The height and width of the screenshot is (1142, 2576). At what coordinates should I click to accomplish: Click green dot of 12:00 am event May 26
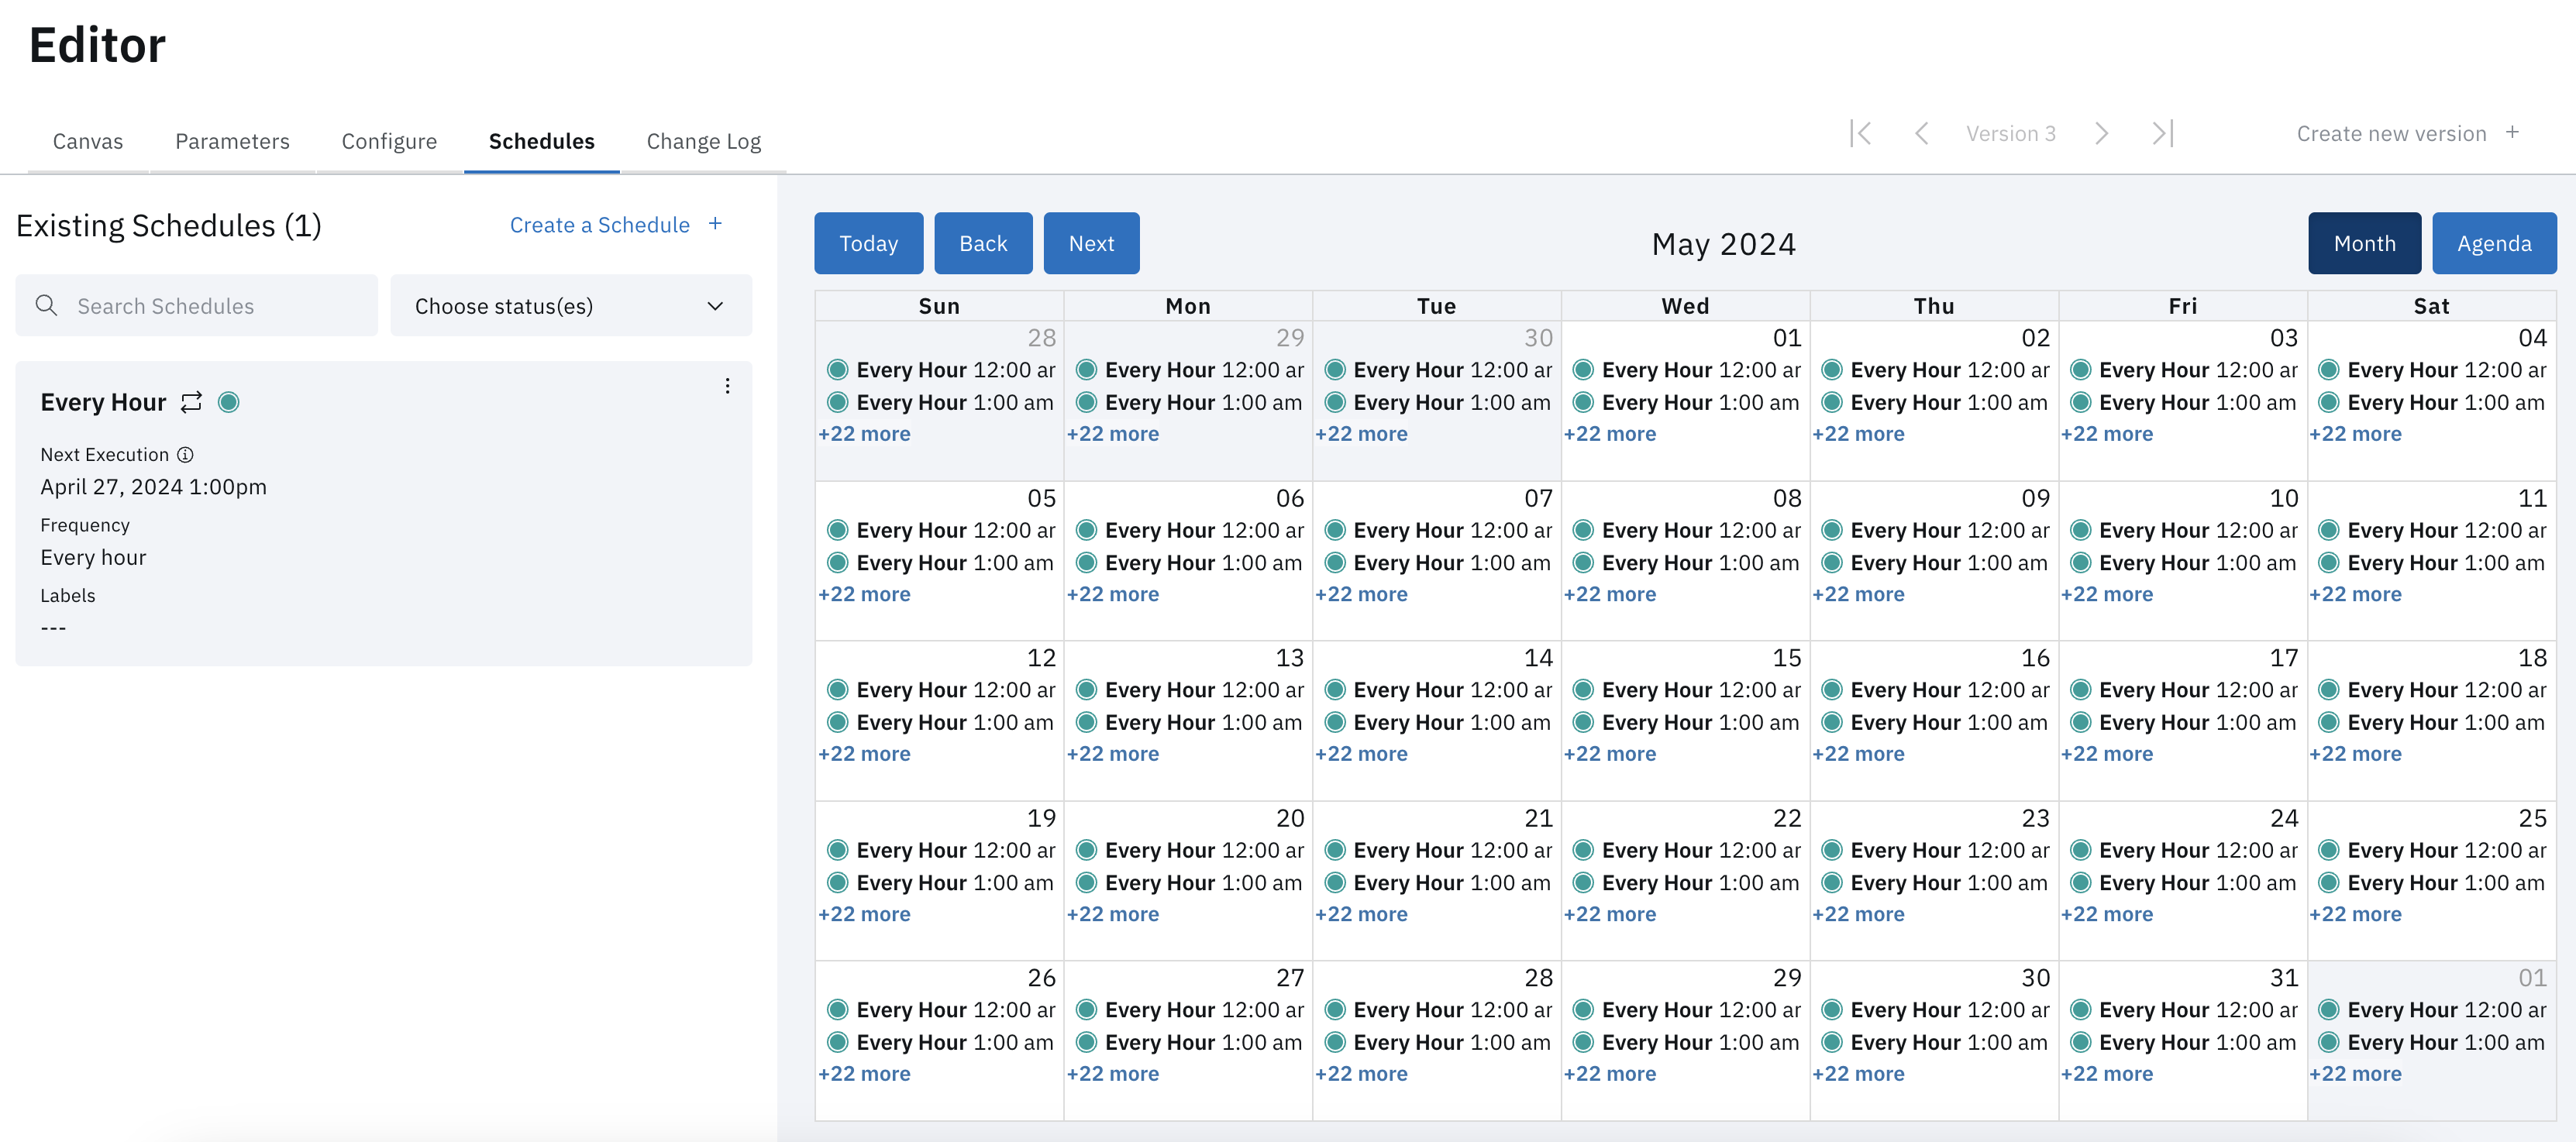(837, 1010)
